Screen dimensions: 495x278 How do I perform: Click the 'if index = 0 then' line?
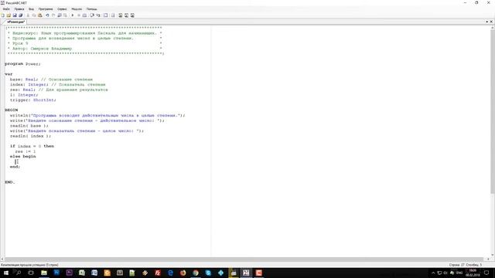click(32, 146)
